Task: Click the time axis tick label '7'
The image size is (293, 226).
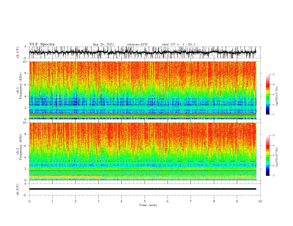Action: click(191, 201)
